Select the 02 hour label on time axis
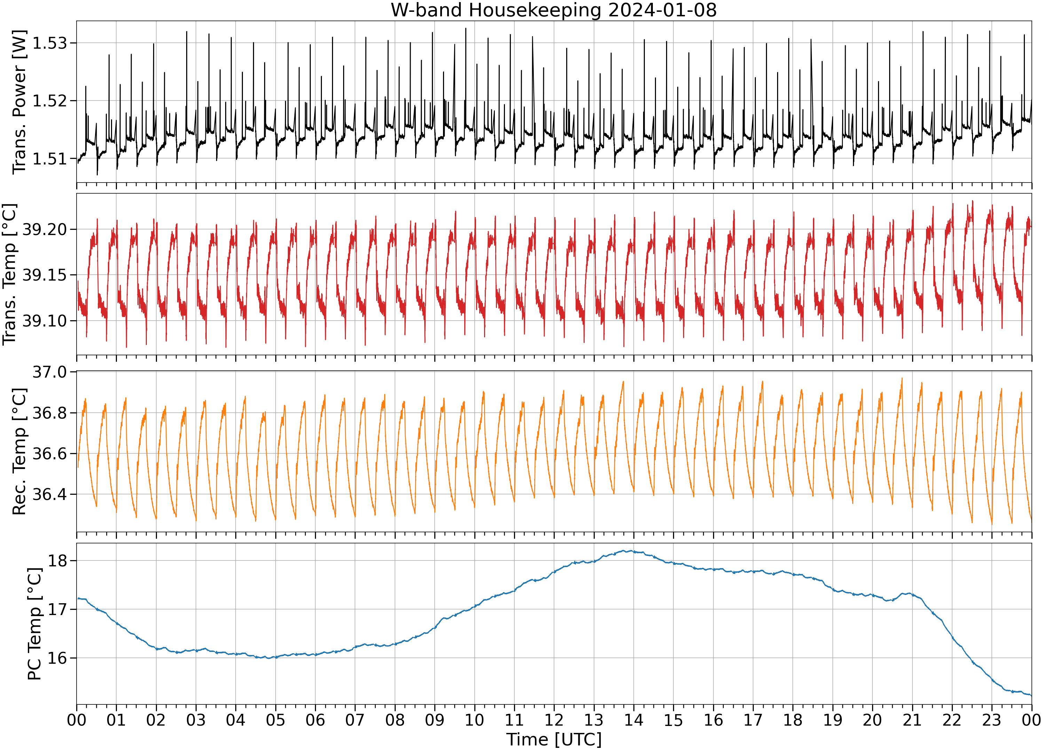 click(x=156, y=720)
